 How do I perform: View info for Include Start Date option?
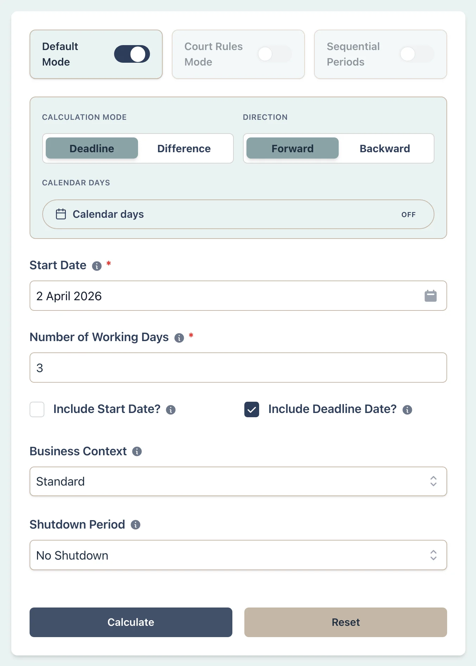pyautogui.click(x=171, y=410)
